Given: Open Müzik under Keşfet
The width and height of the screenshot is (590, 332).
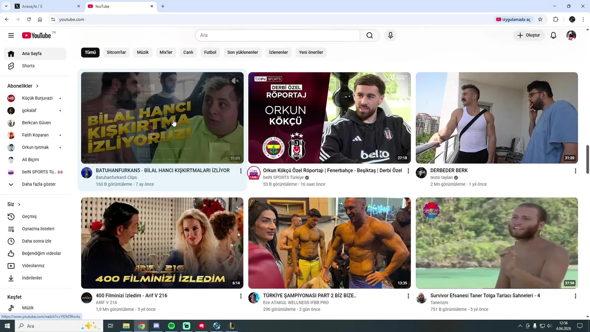Looking at the screenshot, I should click(35, 308).
